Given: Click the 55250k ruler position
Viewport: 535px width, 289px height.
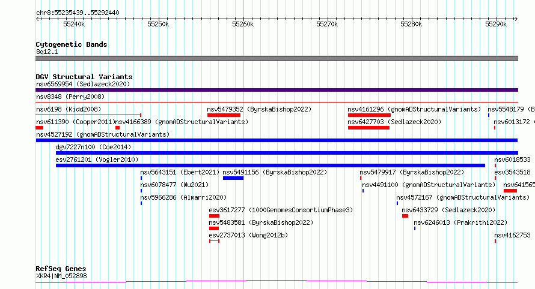Looking at the screenshot, I should (x=158, y=24).
